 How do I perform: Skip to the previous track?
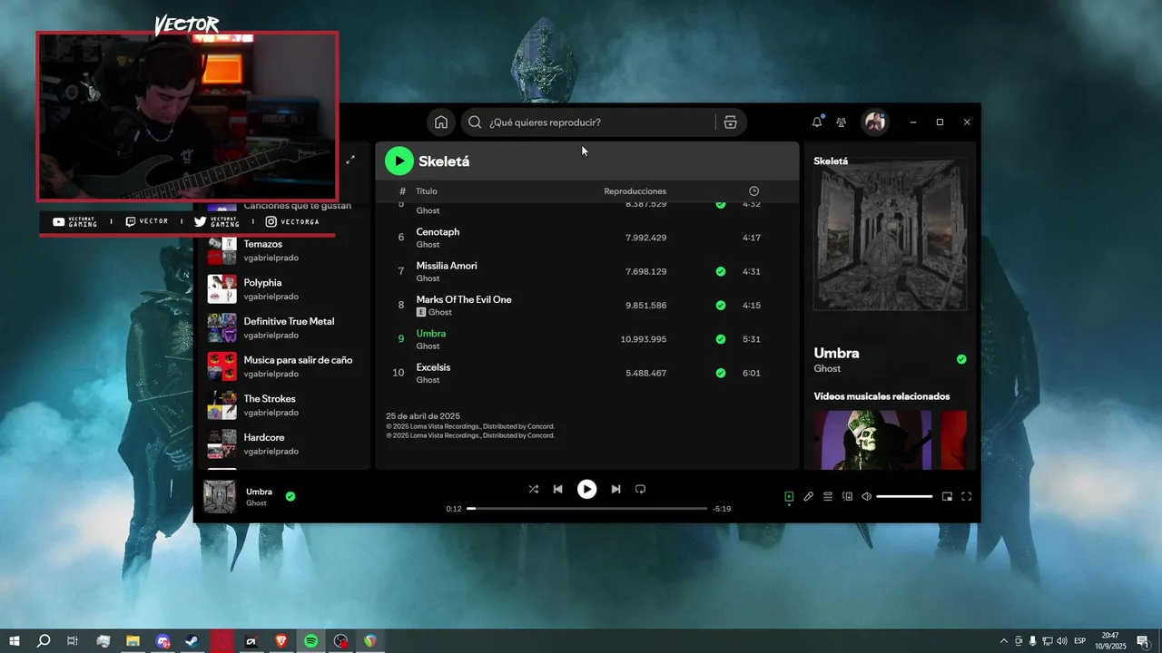(558, 489)
